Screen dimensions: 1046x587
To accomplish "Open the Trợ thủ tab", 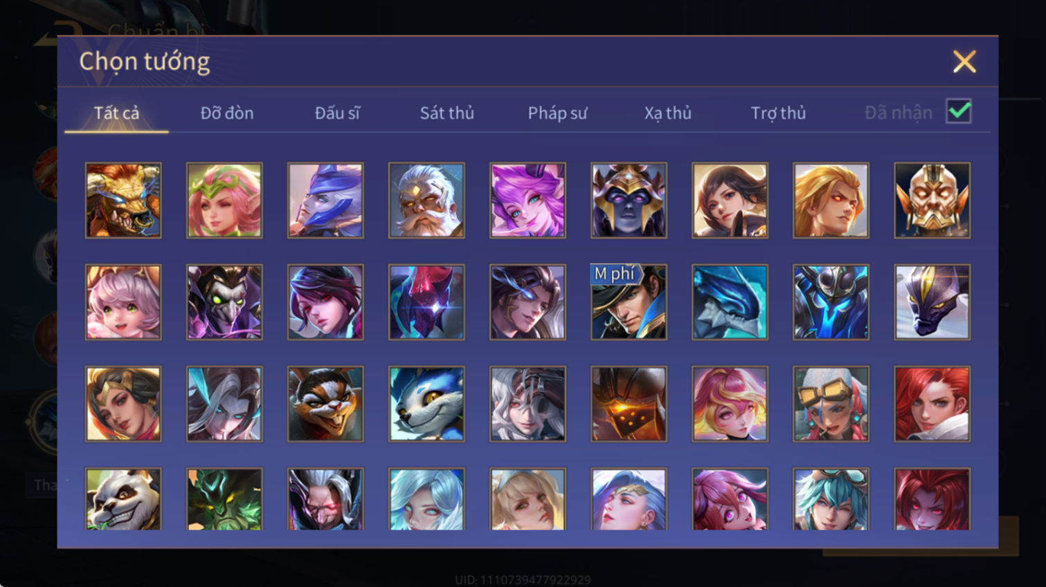I will (x=778, y=113).
